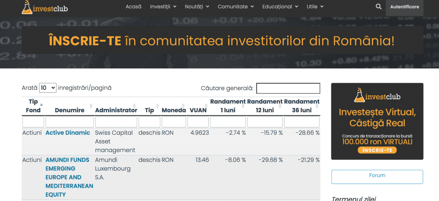Expand the Comunitate menu

236,7
